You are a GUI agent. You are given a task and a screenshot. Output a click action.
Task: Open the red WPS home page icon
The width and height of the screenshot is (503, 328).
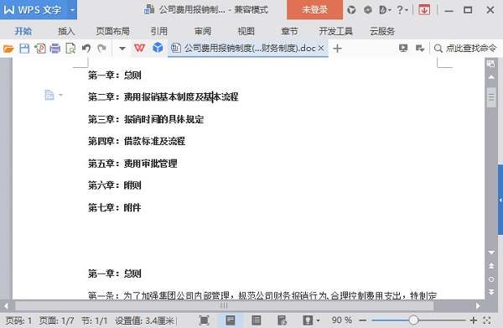[139, 49]
